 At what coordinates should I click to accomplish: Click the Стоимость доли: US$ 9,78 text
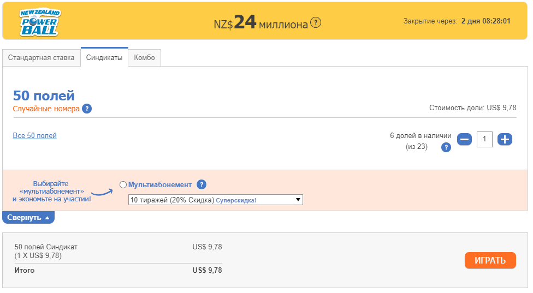pos(472,108)
